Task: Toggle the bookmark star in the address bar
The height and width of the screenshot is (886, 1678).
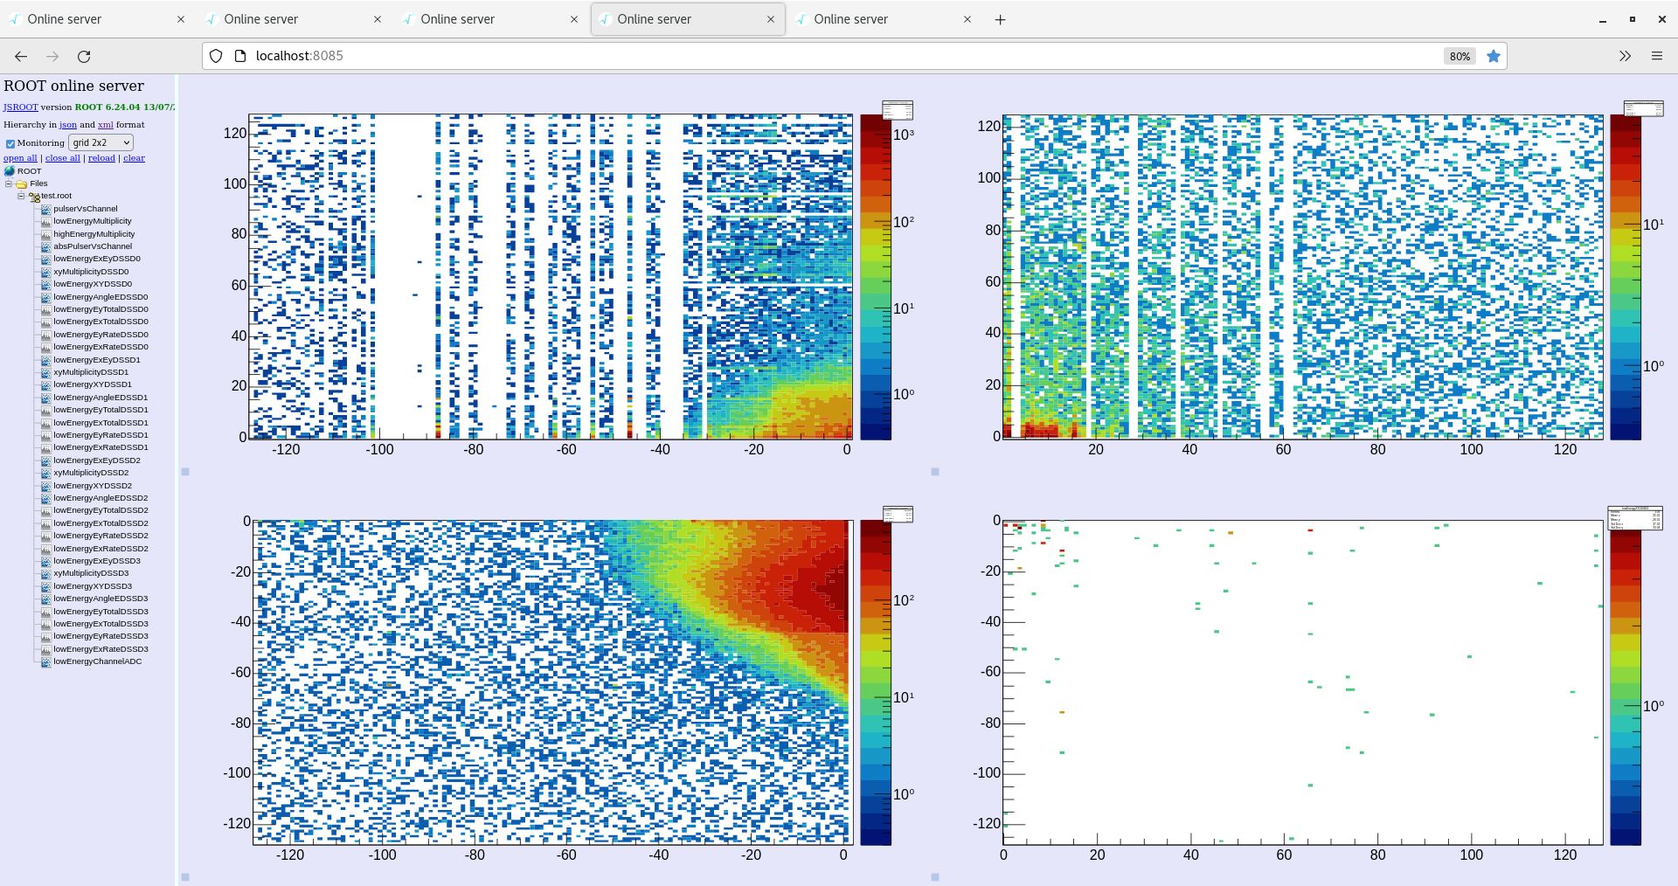Action: (1494, 56)
